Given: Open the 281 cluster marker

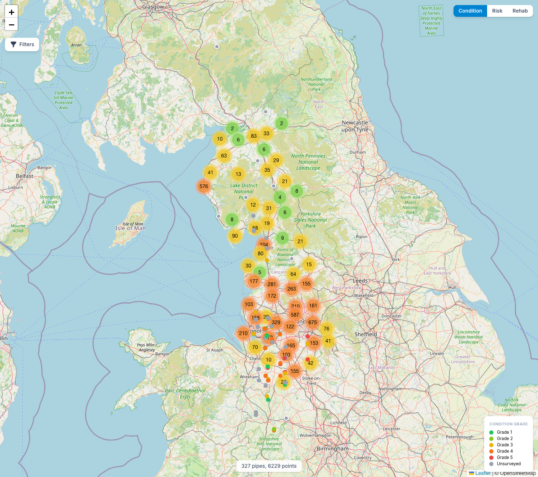Looking at the screenshot, I should (x=272, y=284).
